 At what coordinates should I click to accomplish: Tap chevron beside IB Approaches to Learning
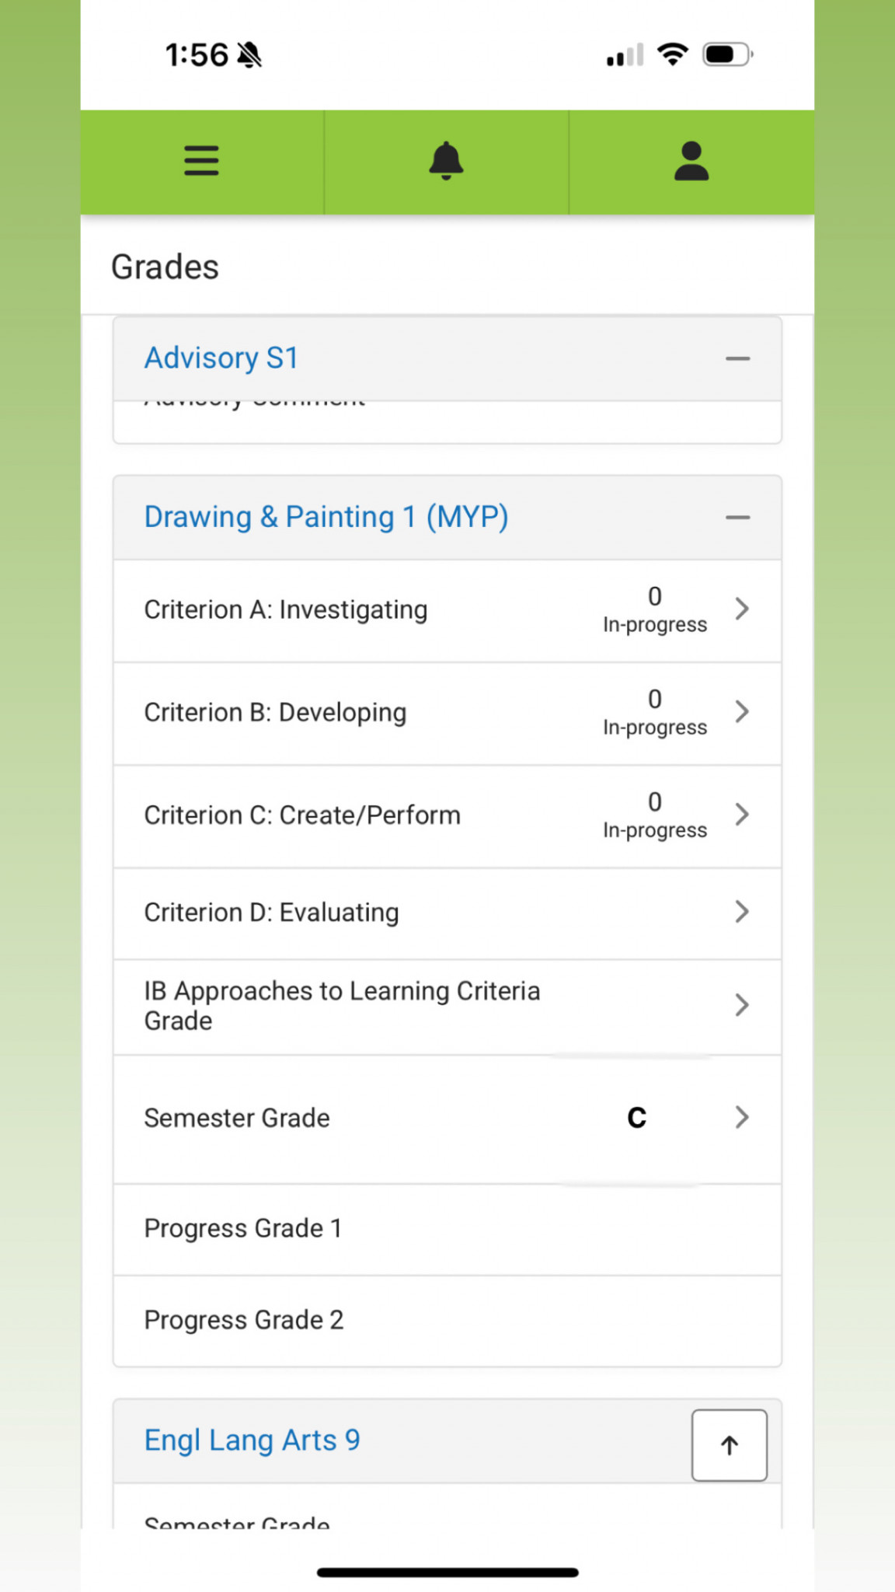coord(742,1005)
